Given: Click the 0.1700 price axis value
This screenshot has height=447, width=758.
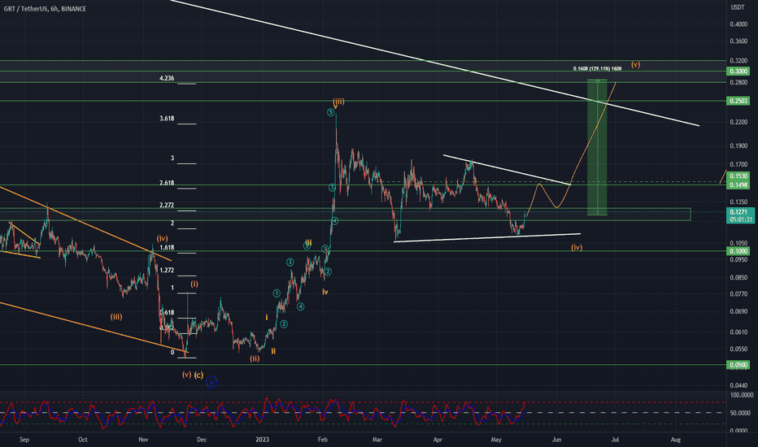Looking at the screenshot, I should tap(738, 165).
